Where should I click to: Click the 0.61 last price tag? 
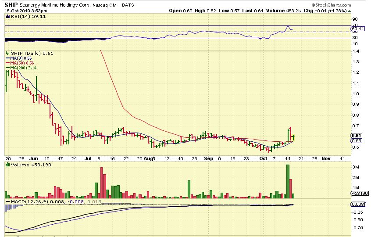[357, 136]
